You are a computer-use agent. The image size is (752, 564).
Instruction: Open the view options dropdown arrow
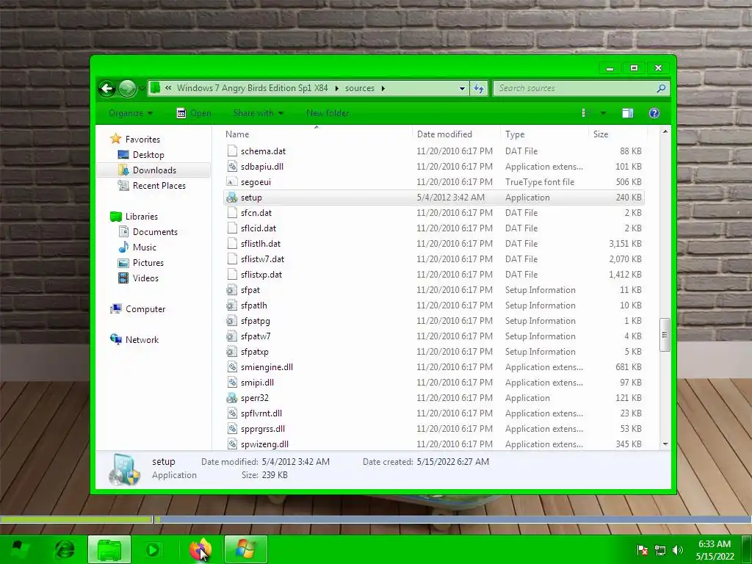(604, 113)
